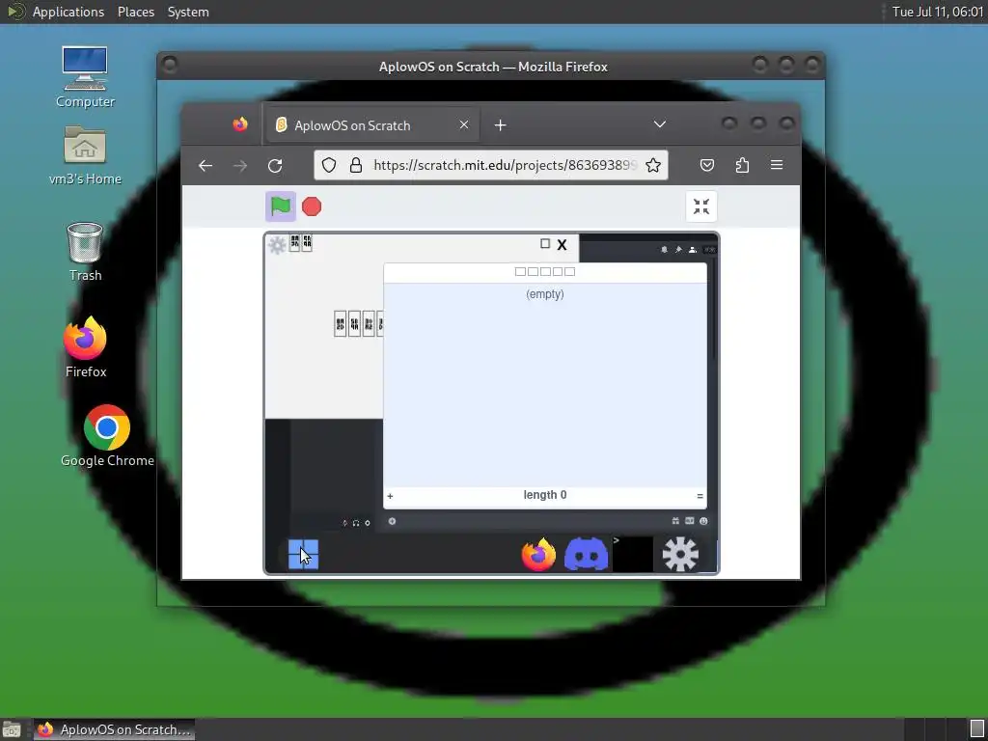The width and height of the screenshot is (988, 741).
Task: Select the Google Chrome desktop shortcut
Action: pyautogui.click(x=107, y=436)
